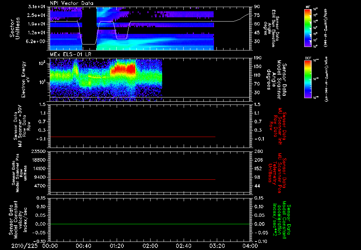Viewport: 361px width, 250px height.
Task: Click the 90 degree elevation tick
Action: 257,7
